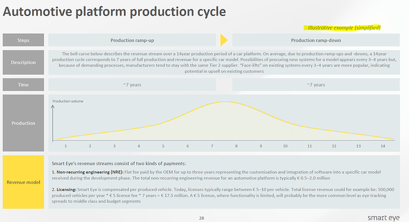
Task: Click year '14' on the chart axis
Action: click(383, 146)
